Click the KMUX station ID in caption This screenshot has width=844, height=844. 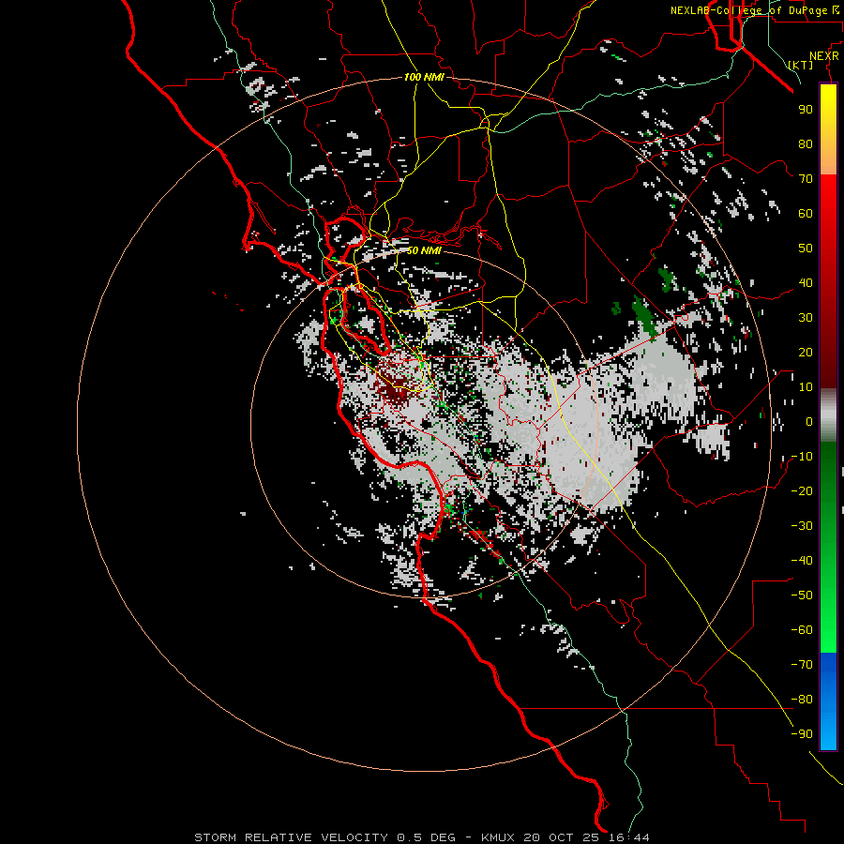498,837
